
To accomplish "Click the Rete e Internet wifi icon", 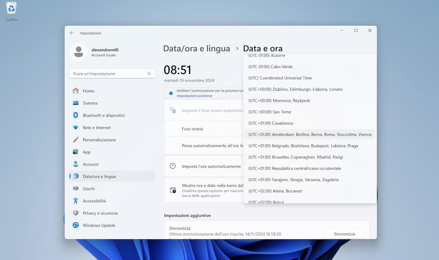I will pos(76,127).
